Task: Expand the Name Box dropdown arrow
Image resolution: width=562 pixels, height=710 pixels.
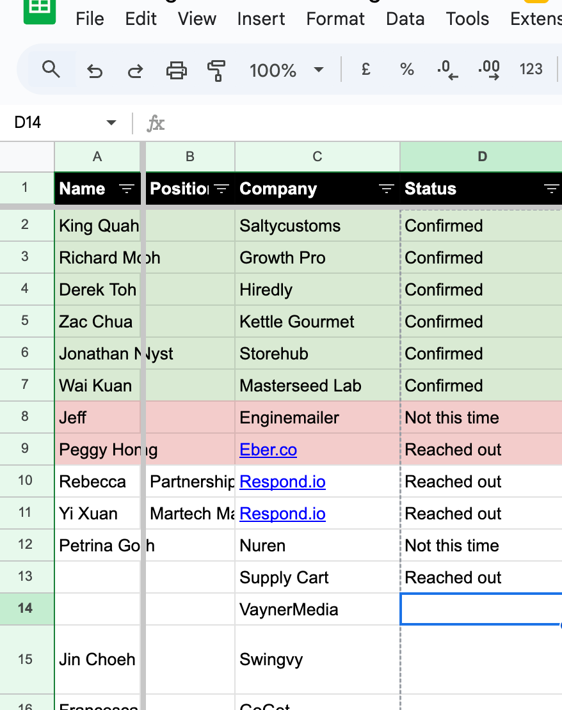Action: (x=111, y=122)
